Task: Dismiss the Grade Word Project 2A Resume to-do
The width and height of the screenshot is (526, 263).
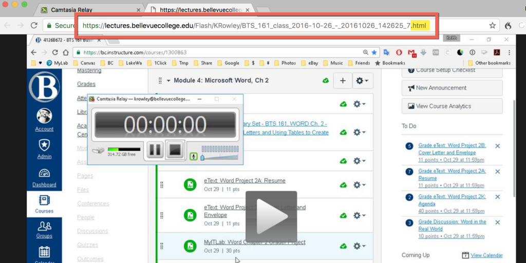Action: [x=497, y=172]
